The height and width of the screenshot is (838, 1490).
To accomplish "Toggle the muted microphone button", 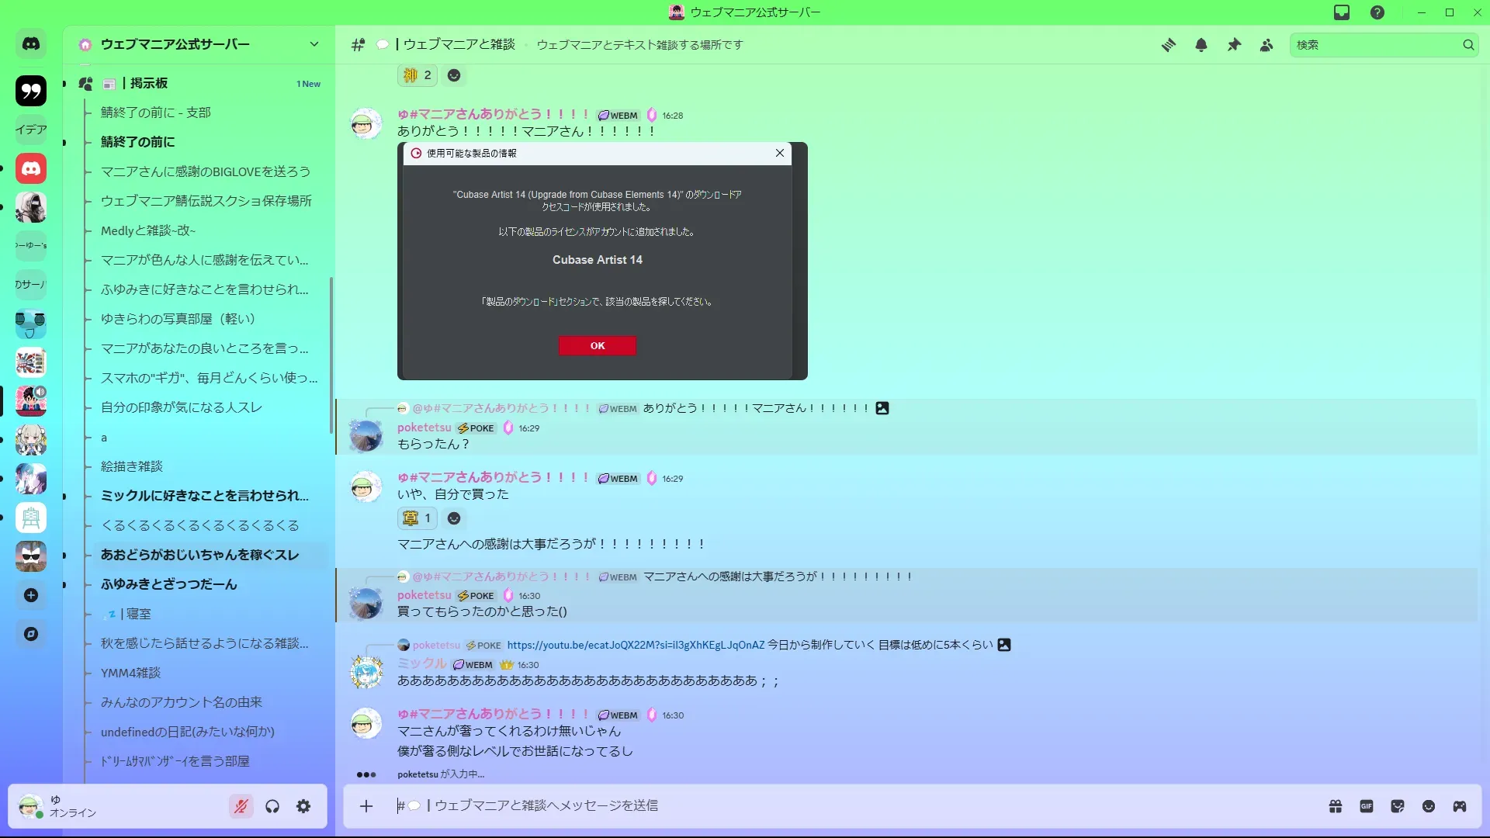I will 241,806.
